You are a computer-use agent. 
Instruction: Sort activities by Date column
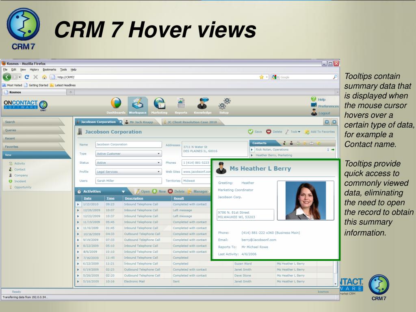pos(88,198)
